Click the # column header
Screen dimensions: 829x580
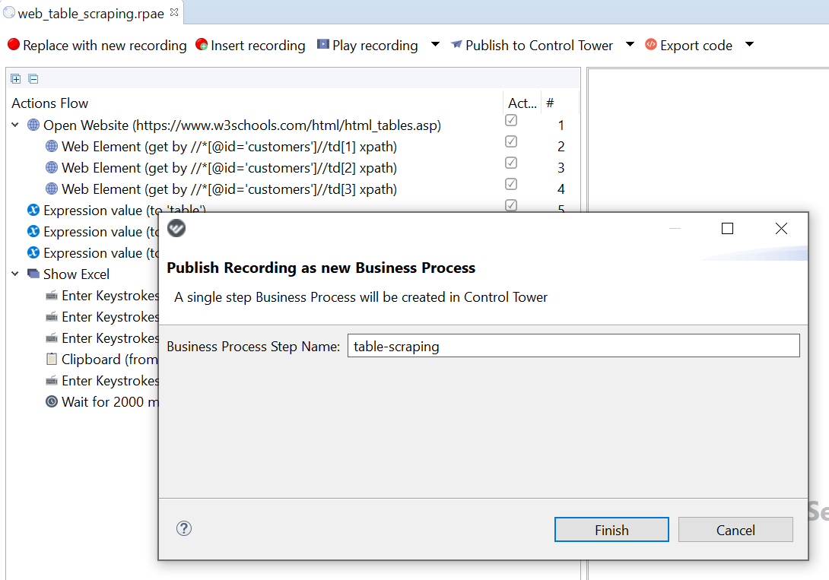[551, 103]
